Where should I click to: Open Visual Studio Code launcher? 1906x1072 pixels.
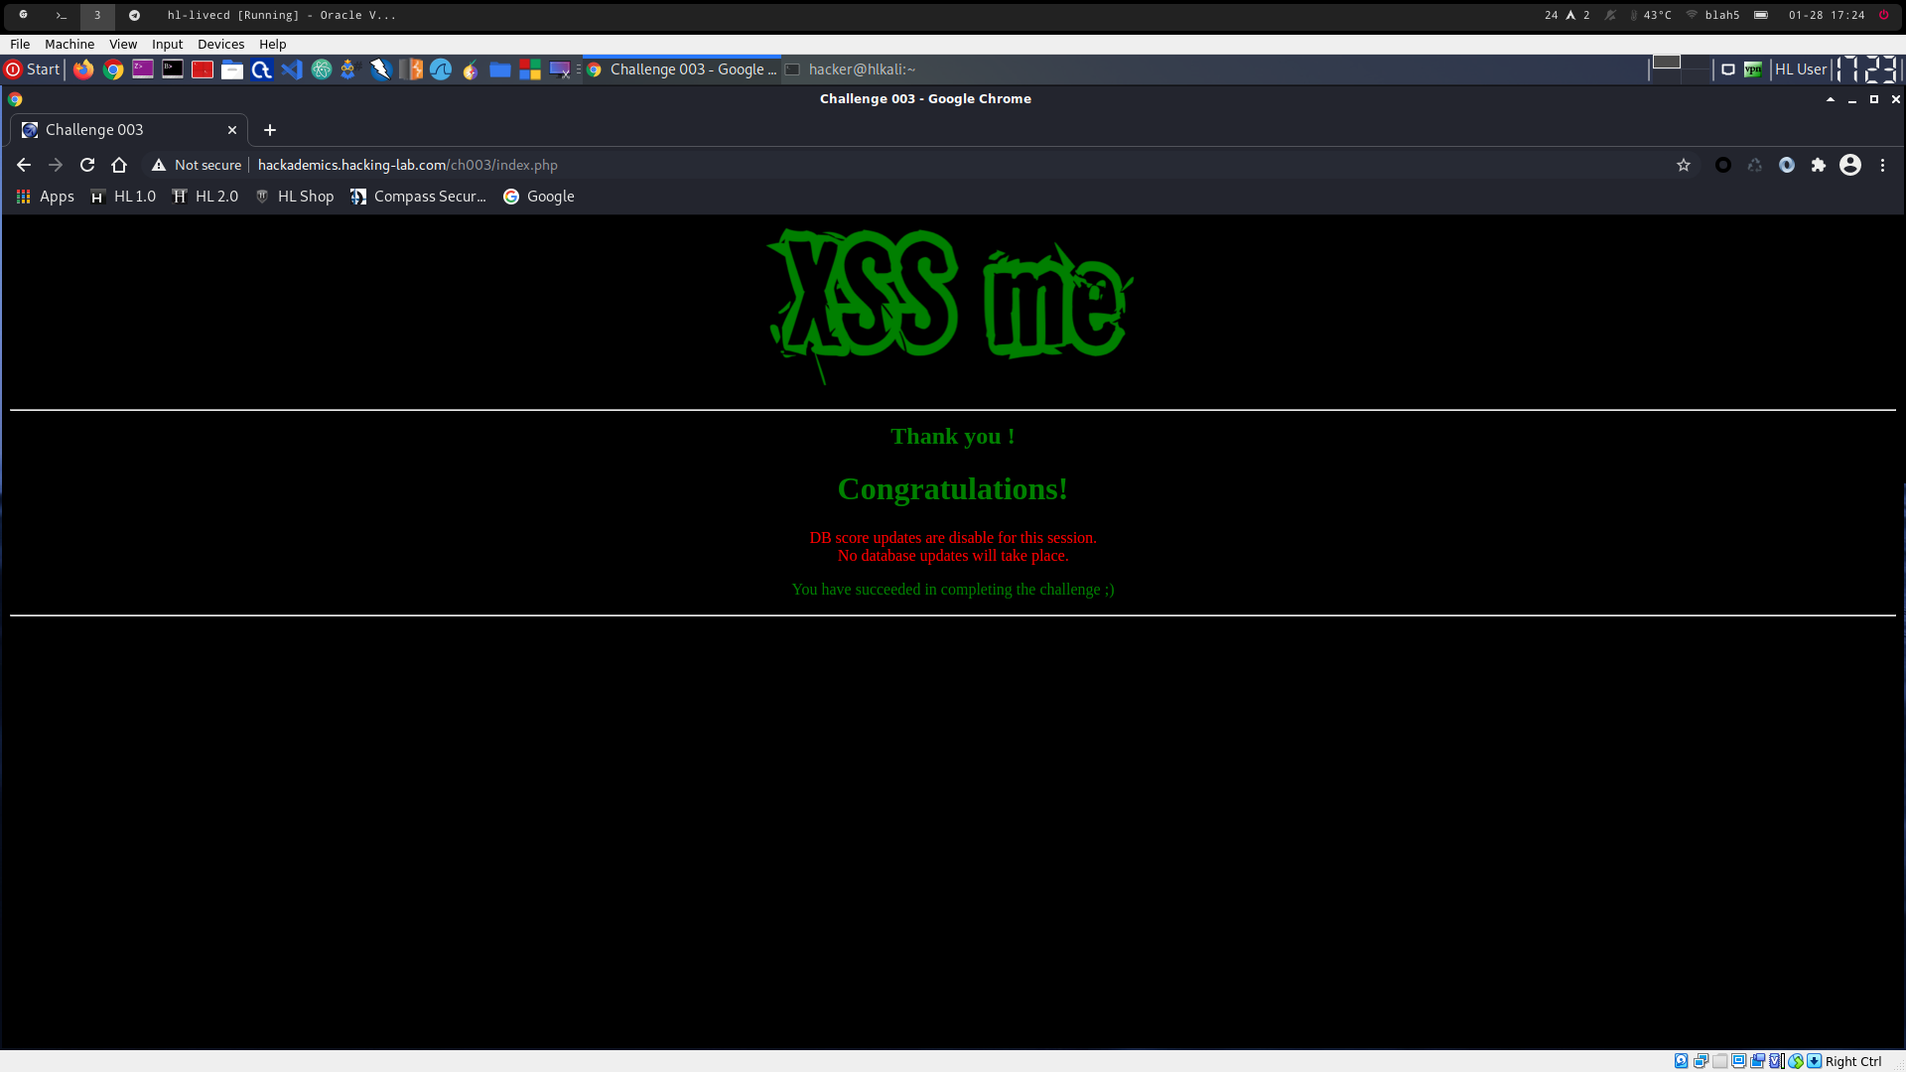[x=291, y=69]
